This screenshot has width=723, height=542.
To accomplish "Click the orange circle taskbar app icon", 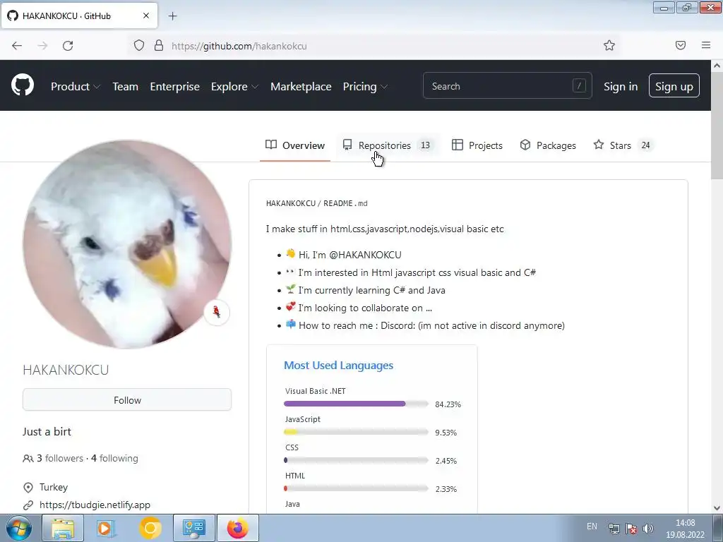I will coord(150,528).
